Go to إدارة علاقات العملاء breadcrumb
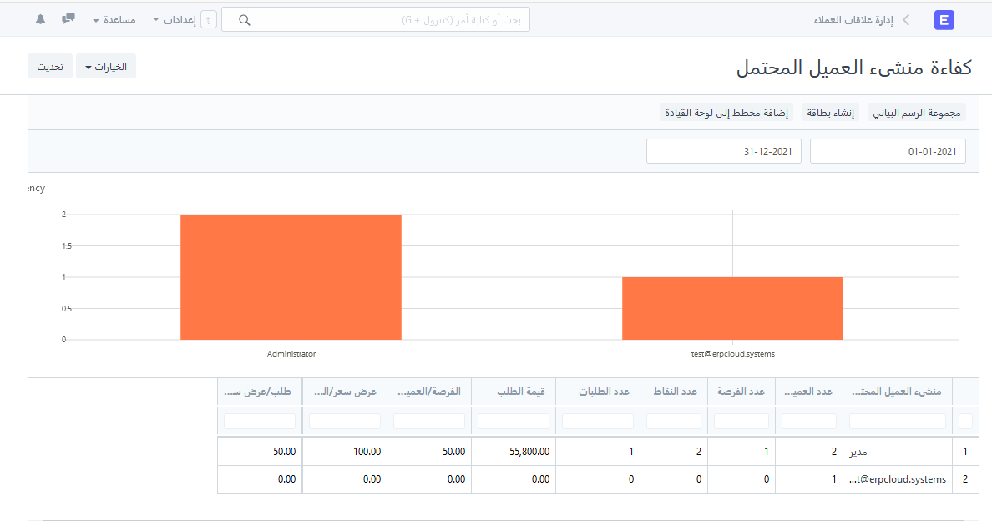 click(x=853, y=20)
